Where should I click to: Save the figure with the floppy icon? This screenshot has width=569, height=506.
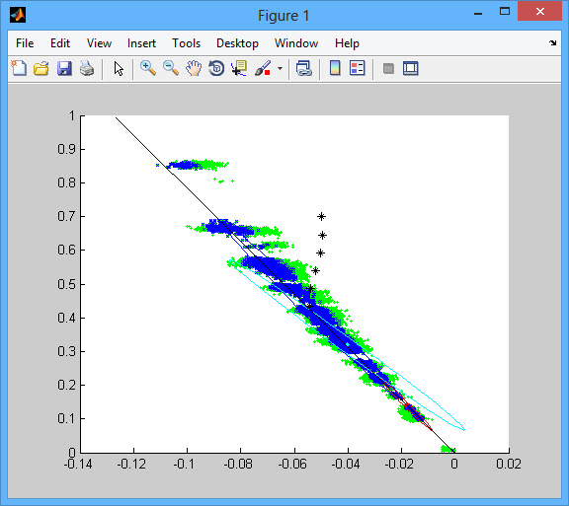pos(64,68)
